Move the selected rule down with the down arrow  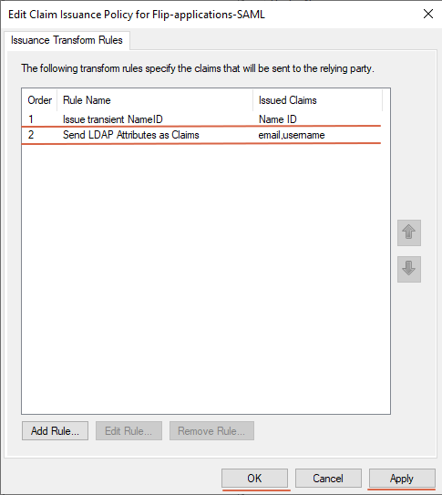pos(409,269)
